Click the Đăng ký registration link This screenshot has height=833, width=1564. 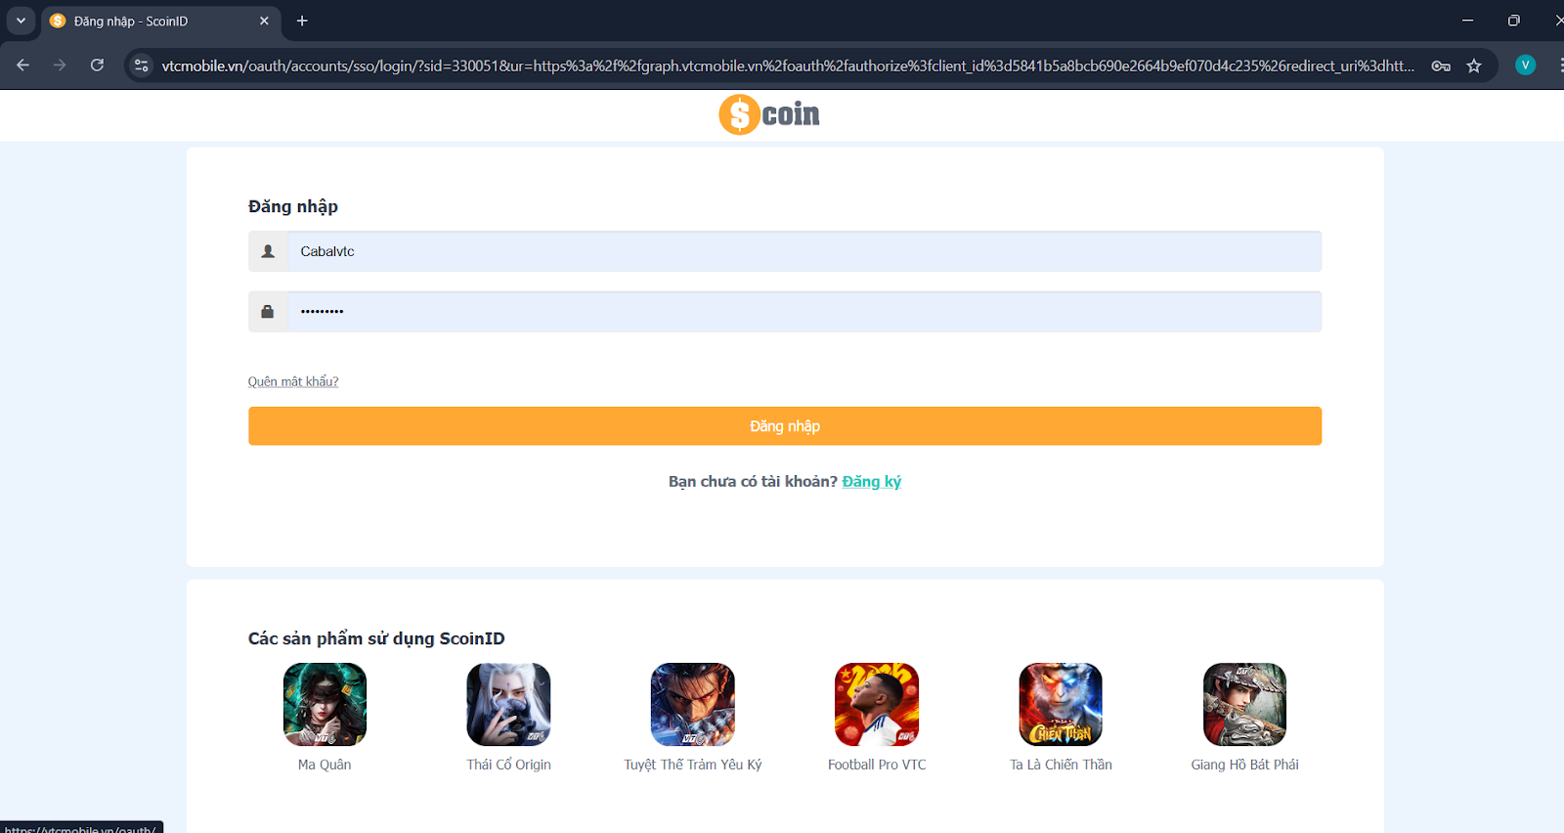point(872,481)
